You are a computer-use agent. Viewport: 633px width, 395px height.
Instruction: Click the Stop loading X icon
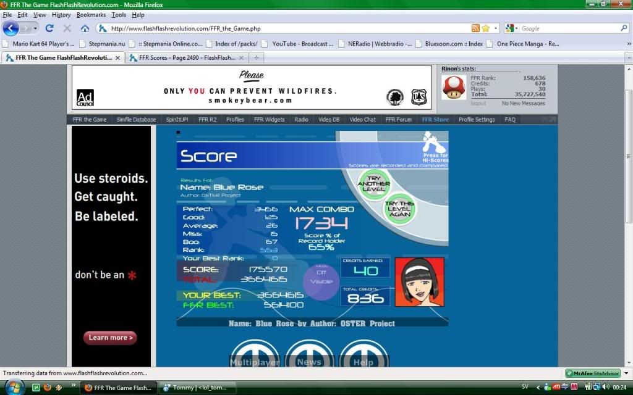67,28
